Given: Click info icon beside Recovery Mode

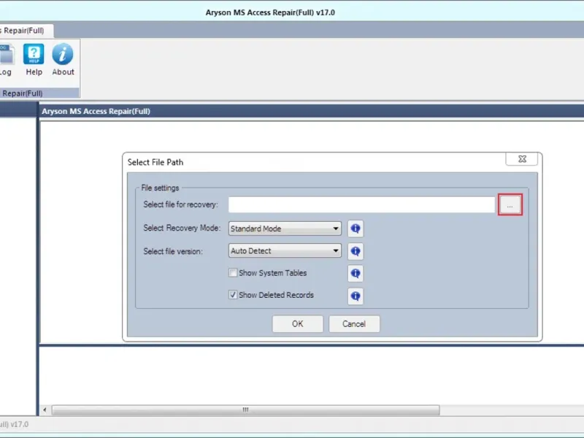Looking at the screenshot, I should pyautogui.click(x=356, y=228).
